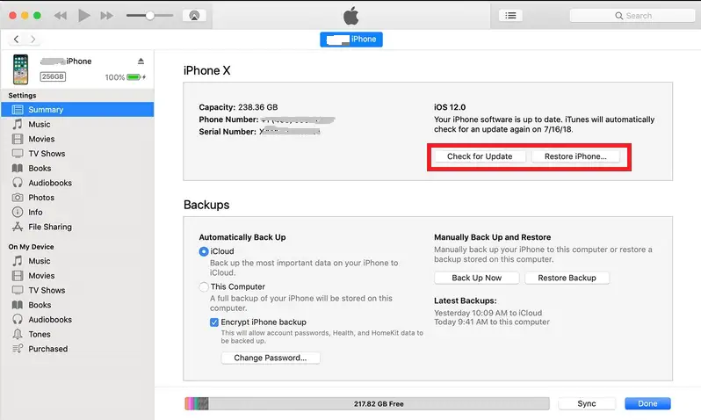This screenshot has width=701, height=420.
Task: Click the Movies film icon under Settings
Action: click(x=18, y=139)
